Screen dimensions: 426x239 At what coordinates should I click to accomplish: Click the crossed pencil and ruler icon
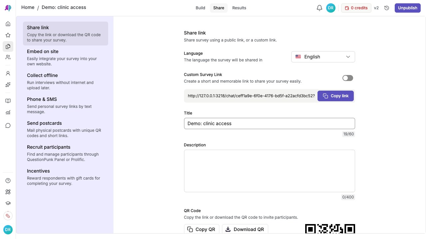point(8,192)
